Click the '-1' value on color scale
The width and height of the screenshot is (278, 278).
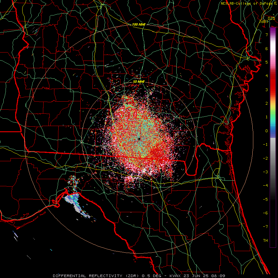point(265,145)
